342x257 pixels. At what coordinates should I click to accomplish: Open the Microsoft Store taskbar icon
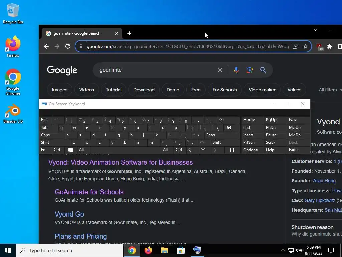(181, 250)
